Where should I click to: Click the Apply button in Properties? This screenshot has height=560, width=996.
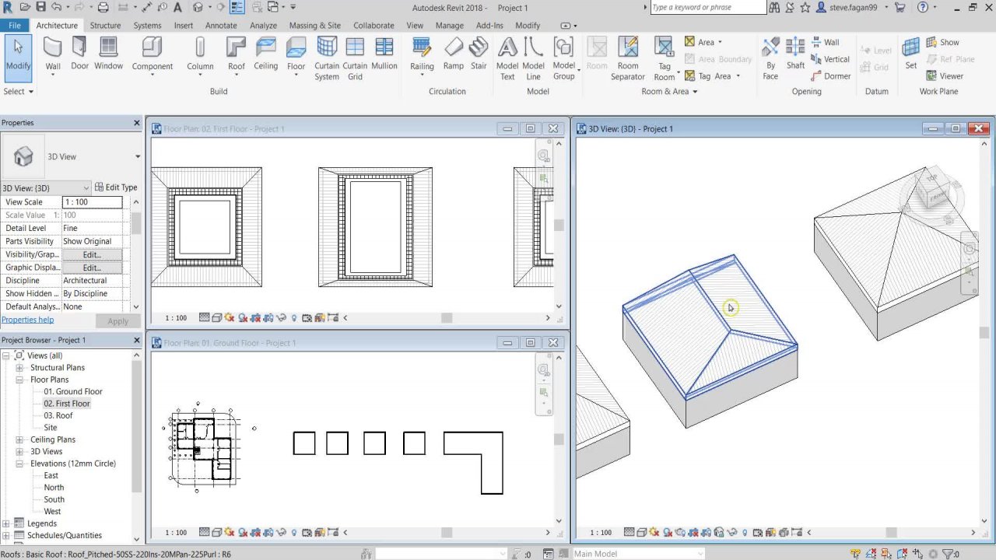(x=117, y=320)
